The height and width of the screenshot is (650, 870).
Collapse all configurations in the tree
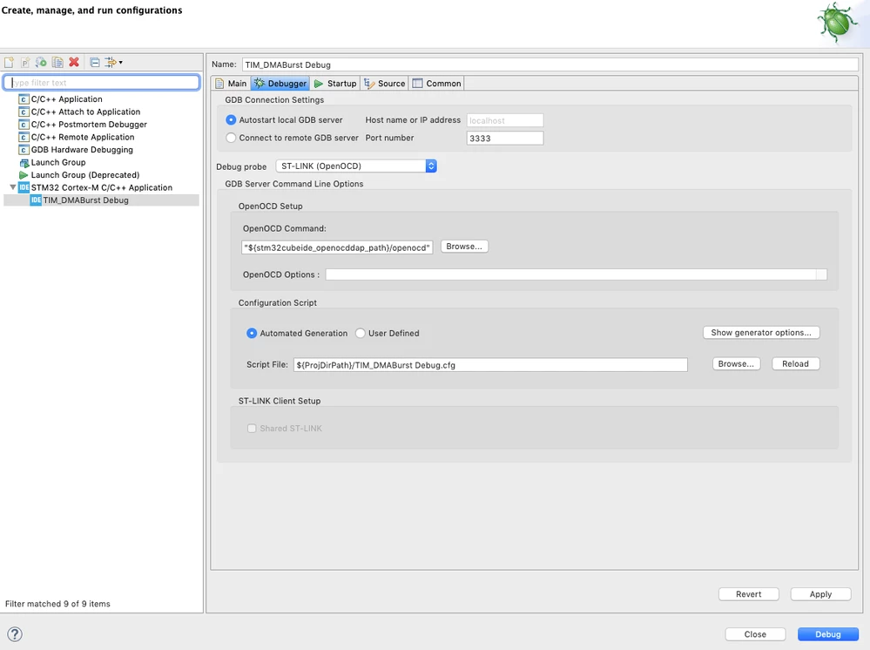coord(95,62)
